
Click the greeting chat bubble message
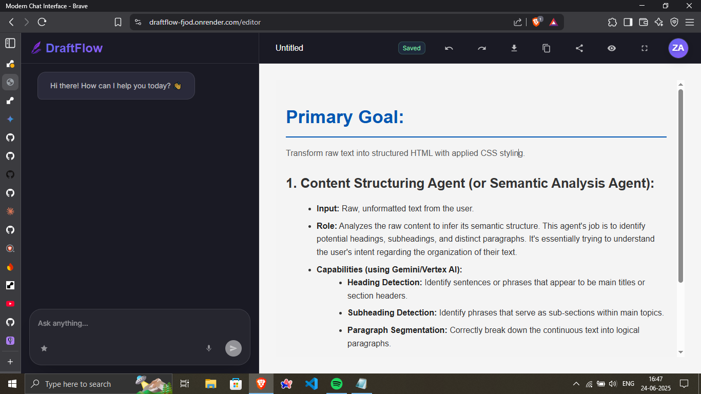point(116,86)
